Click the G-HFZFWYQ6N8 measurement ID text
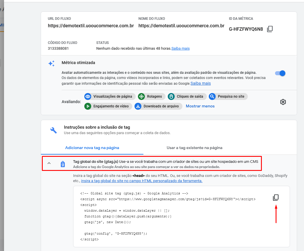The image size is (304, 251). coord(246,29)
